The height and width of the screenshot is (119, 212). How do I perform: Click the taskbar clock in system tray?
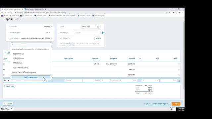coord(181,109)
